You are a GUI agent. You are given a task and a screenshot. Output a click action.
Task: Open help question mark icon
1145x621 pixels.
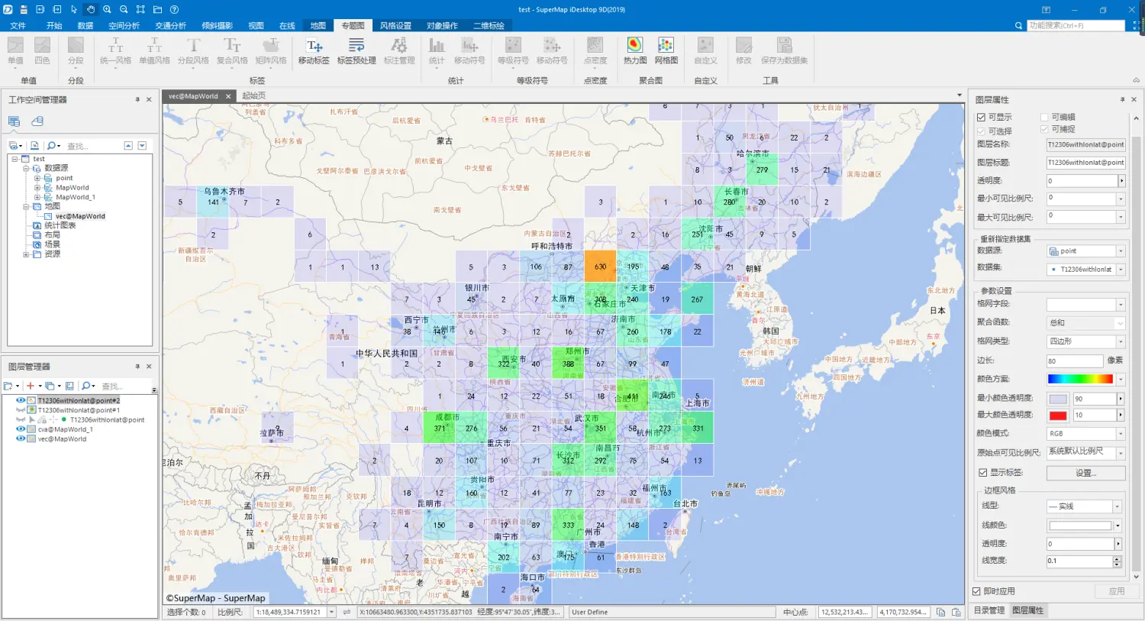point(174,10)
